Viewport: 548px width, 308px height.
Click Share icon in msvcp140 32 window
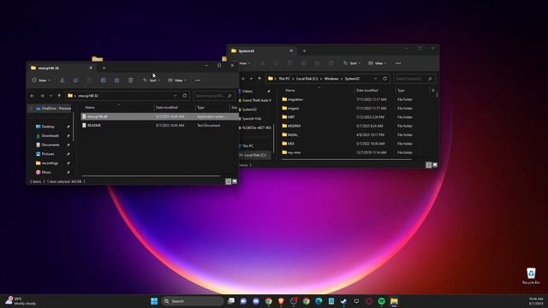[116, 80]
